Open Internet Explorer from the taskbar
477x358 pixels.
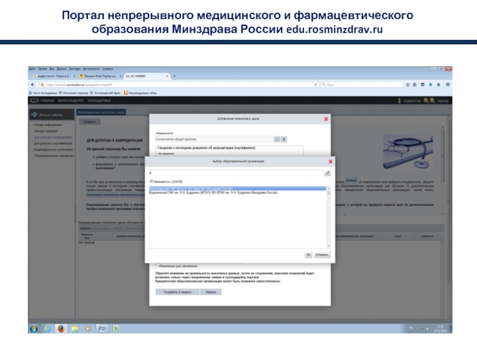point(48,329)
